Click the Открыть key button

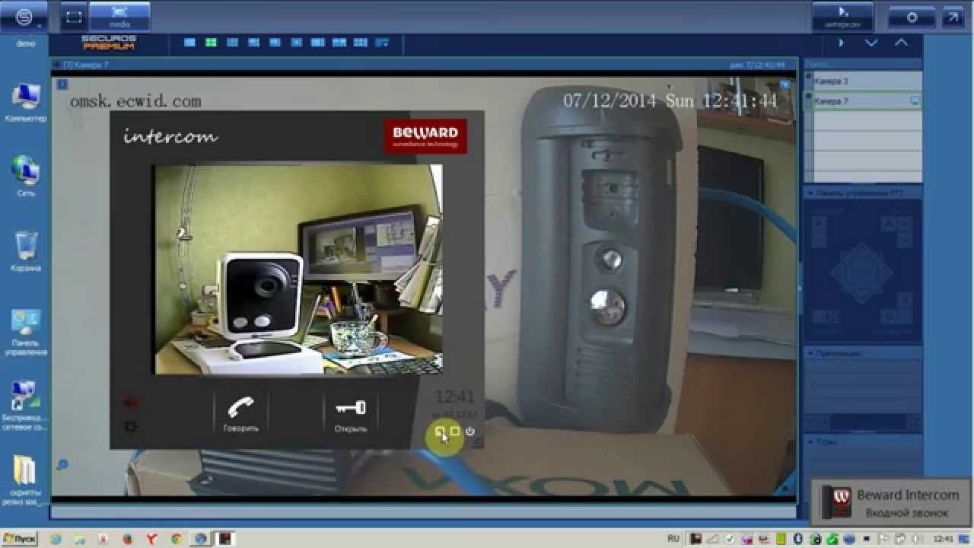point(351,414)
